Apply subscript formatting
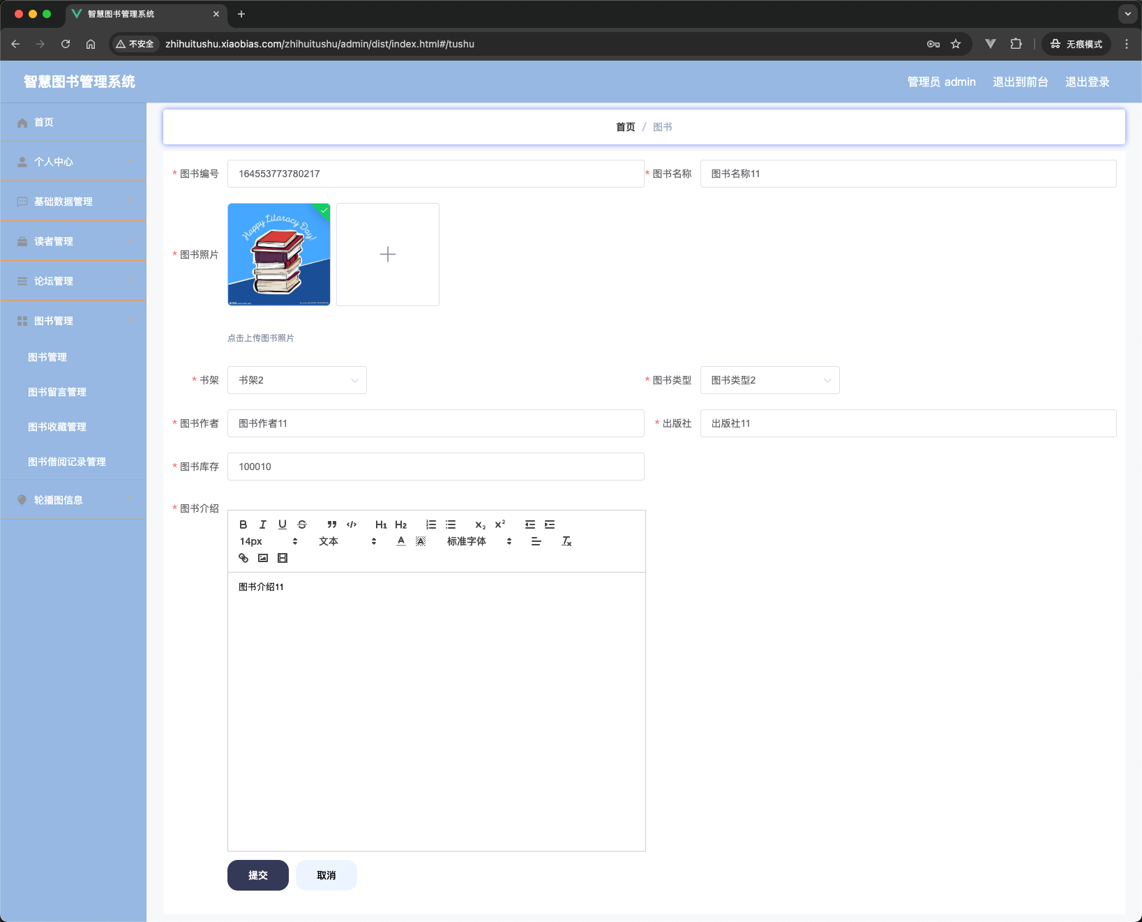The width and height of the screenshot is (1142, 922). click(481, 524)
